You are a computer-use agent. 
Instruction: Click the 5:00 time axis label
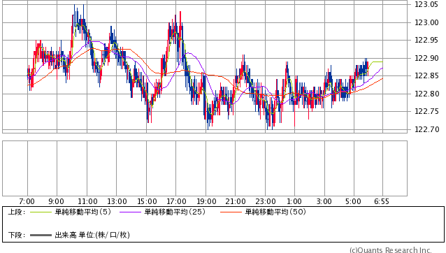[x=353, y=201]
